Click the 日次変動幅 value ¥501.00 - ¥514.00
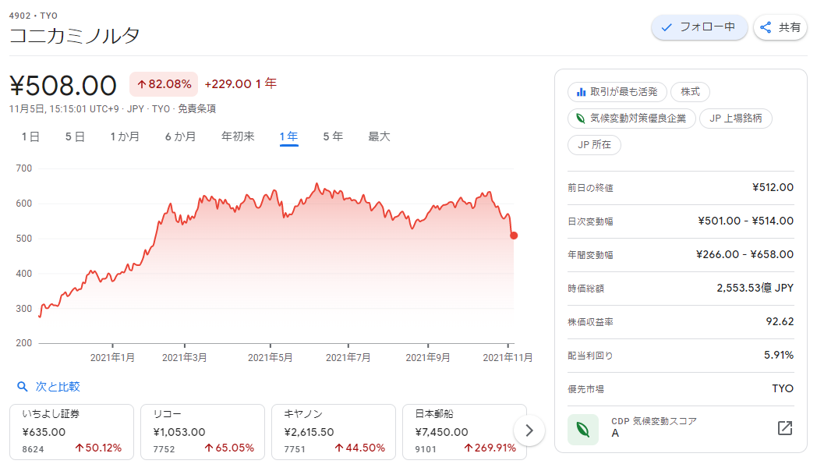The image size is (817, 464). pos(745,221)
